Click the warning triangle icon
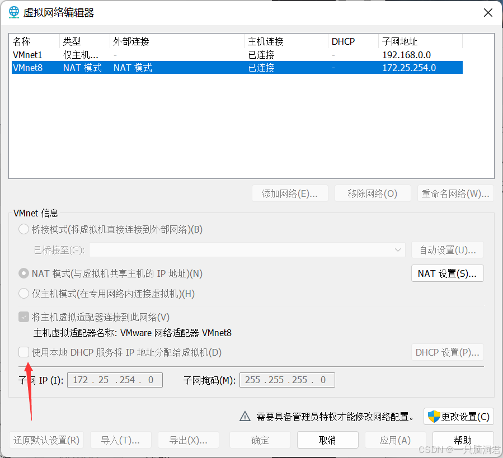Image resolution: width=503 pixels, height=458 pixels. (x=245, y=416)
